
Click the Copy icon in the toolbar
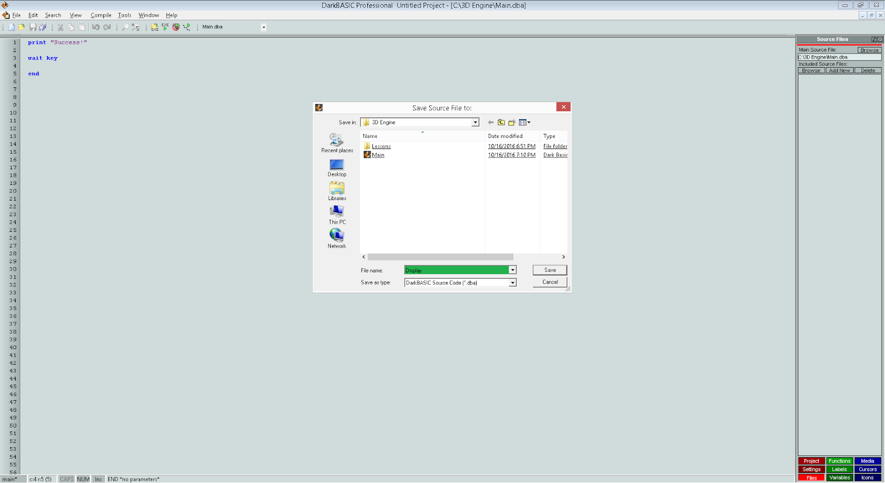click(x=71, y=27)
